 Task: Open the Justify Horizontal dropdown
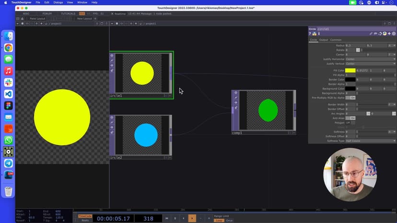pyautogui.click(x=370, y=59)
